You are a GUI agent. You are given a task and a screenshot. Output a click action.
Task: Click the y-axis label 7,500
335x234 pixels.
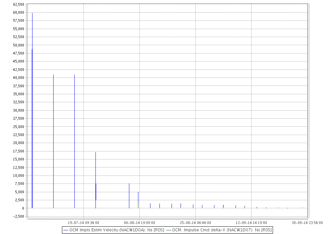tap(19, 184)
